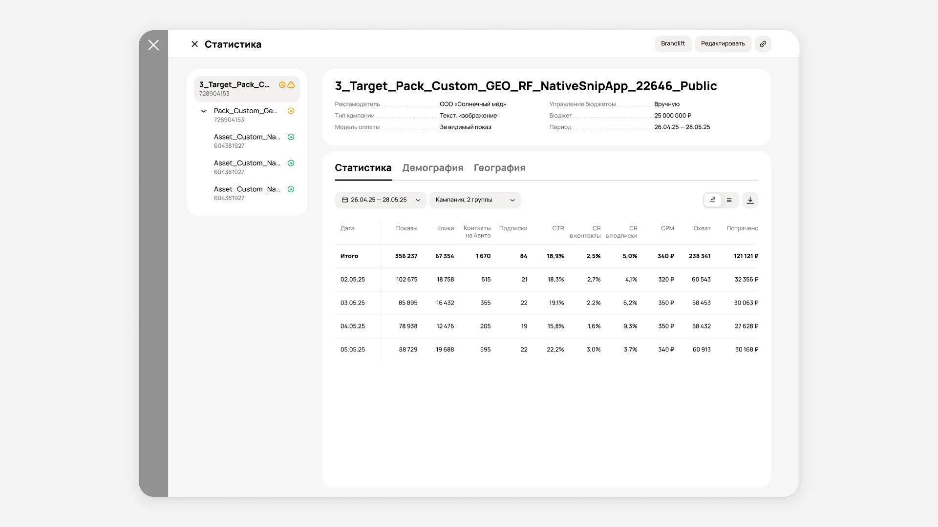This screenshot has width=938, height=527.
Task: Switch to the Демография tab
Action: [x=432, y=168]
